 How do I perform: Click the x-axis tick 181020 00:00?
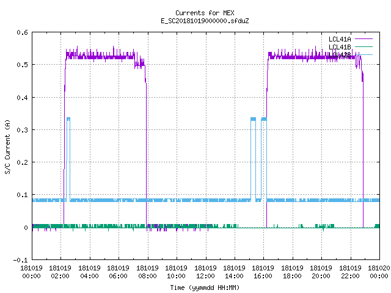tap(379, 272)
